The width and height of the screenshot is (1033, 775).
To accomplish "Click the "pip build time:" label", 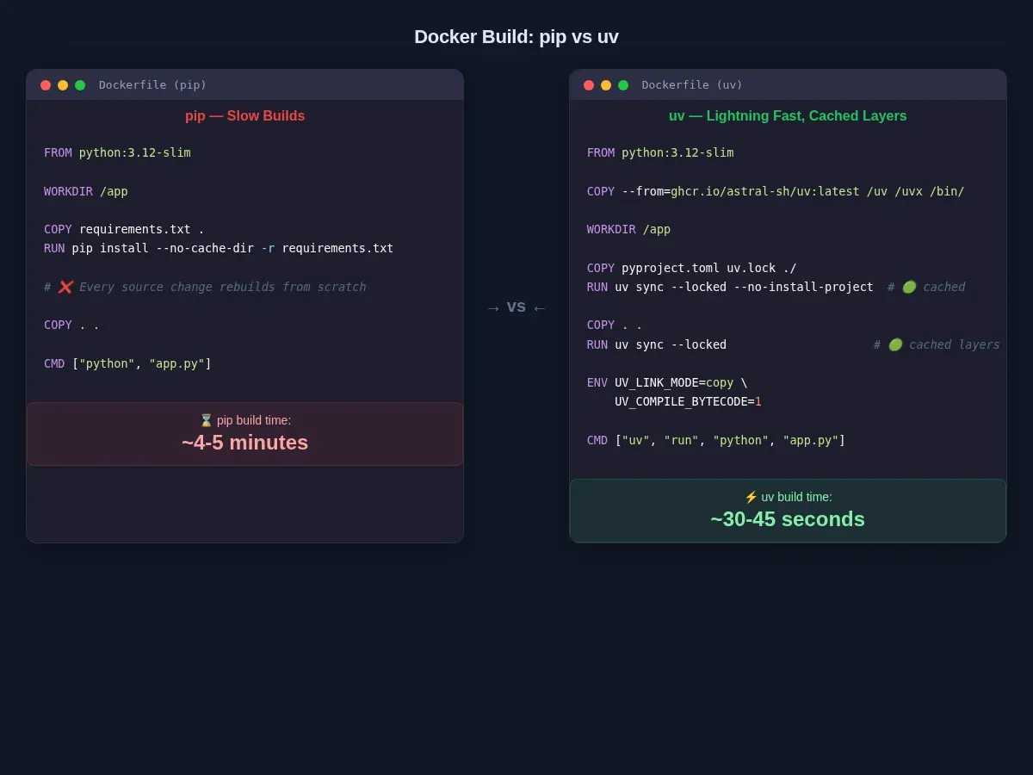I will [x=254, y=420].
